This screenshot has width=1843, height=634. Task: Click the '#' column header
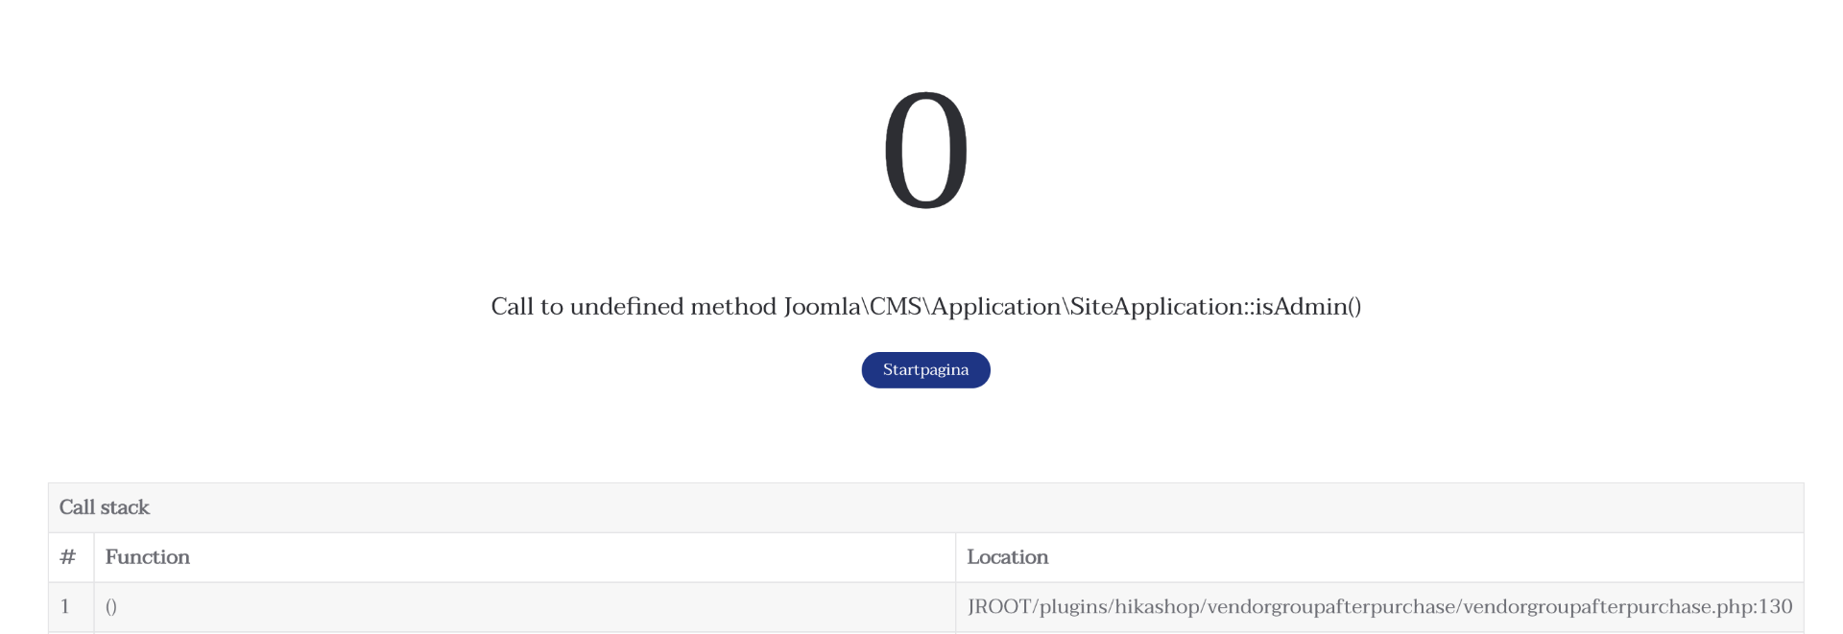pyautogui.click(x=68, y=557)
